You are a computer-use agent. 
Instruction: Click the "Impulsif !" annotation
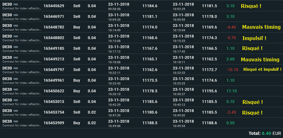point(254,38)
